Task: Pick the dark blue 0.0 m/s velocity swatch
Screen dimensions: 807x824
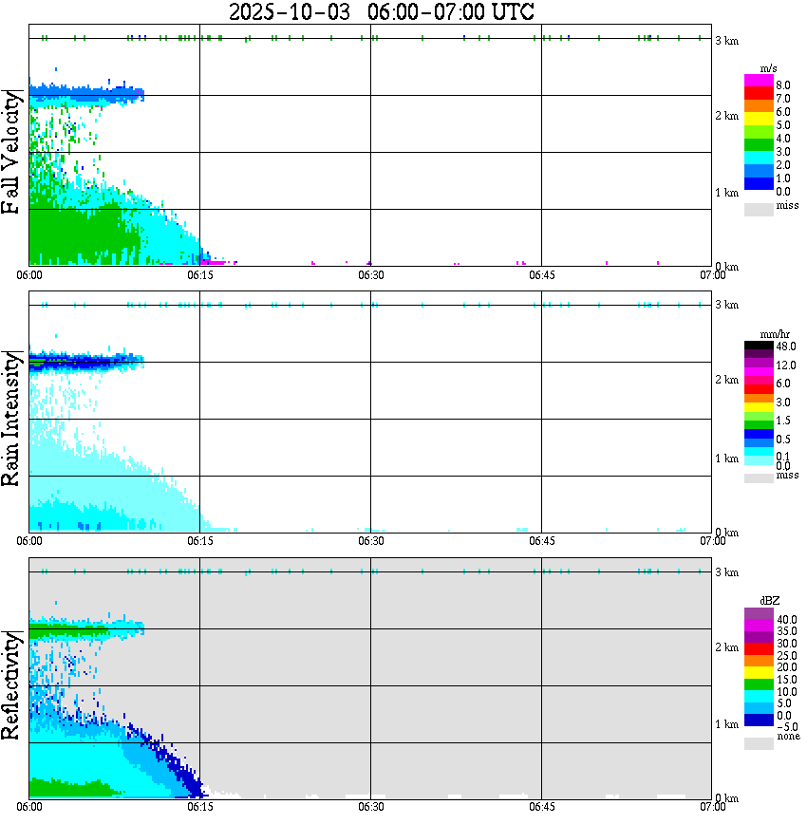Action: (x=759, y=183)
